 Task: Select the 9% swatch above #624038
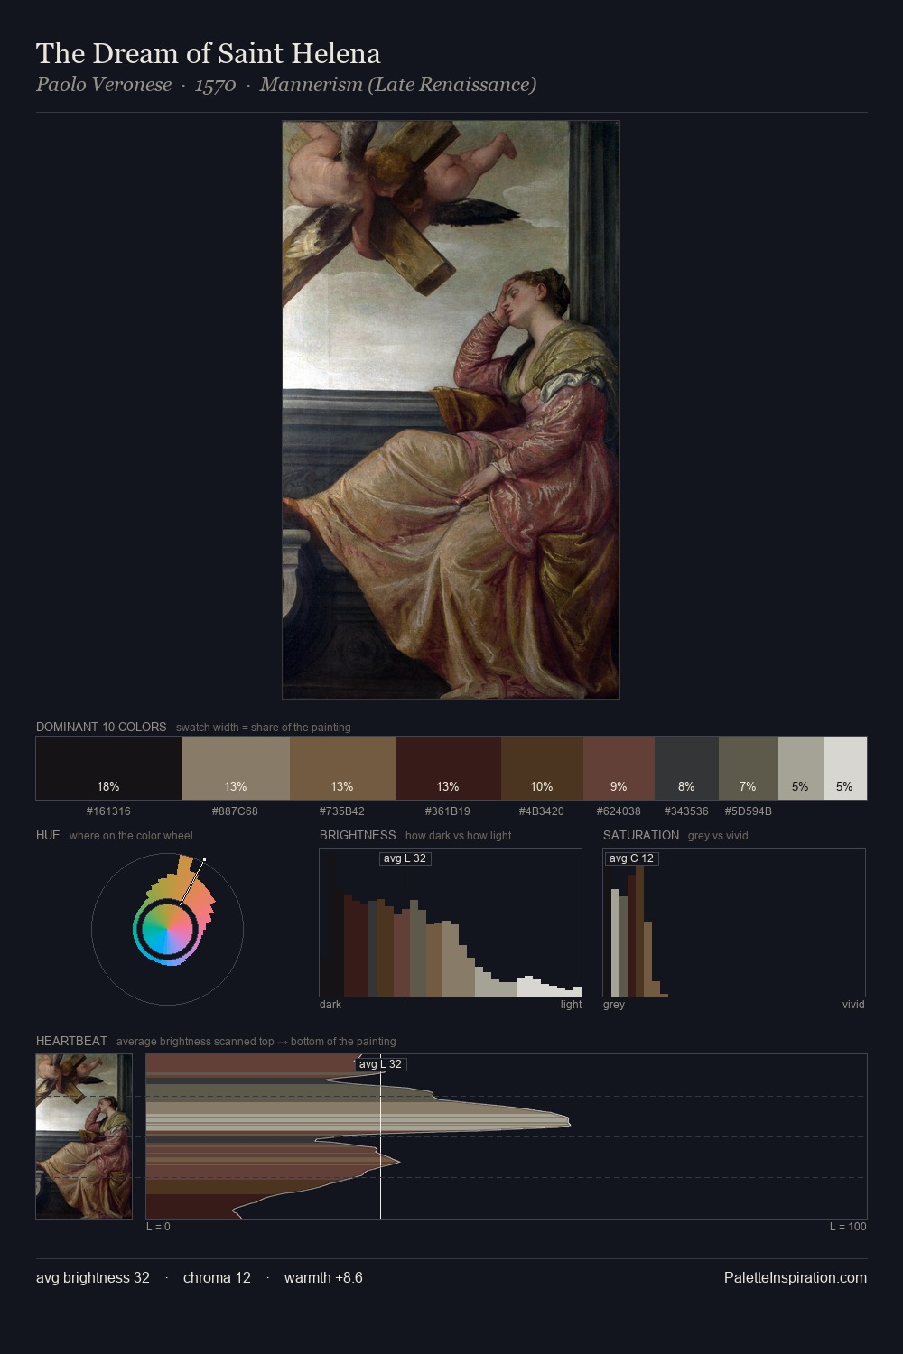(619, 768)
